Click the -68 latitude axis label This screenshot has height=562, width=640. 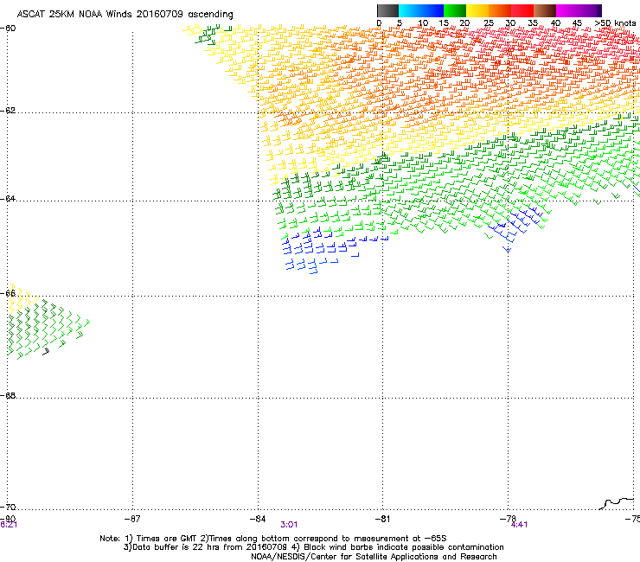8,395
